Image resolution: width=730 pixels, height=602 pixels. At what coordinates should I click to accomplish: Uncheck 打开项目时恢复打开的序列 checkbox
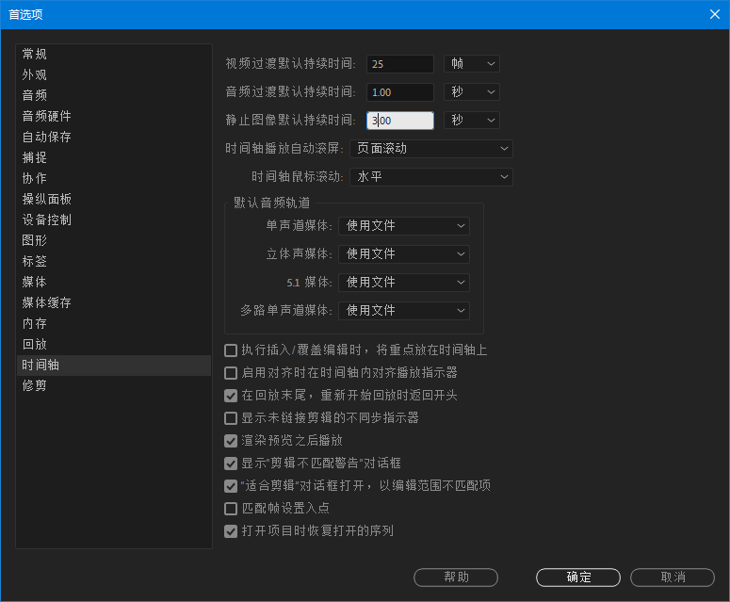(231, 530)
